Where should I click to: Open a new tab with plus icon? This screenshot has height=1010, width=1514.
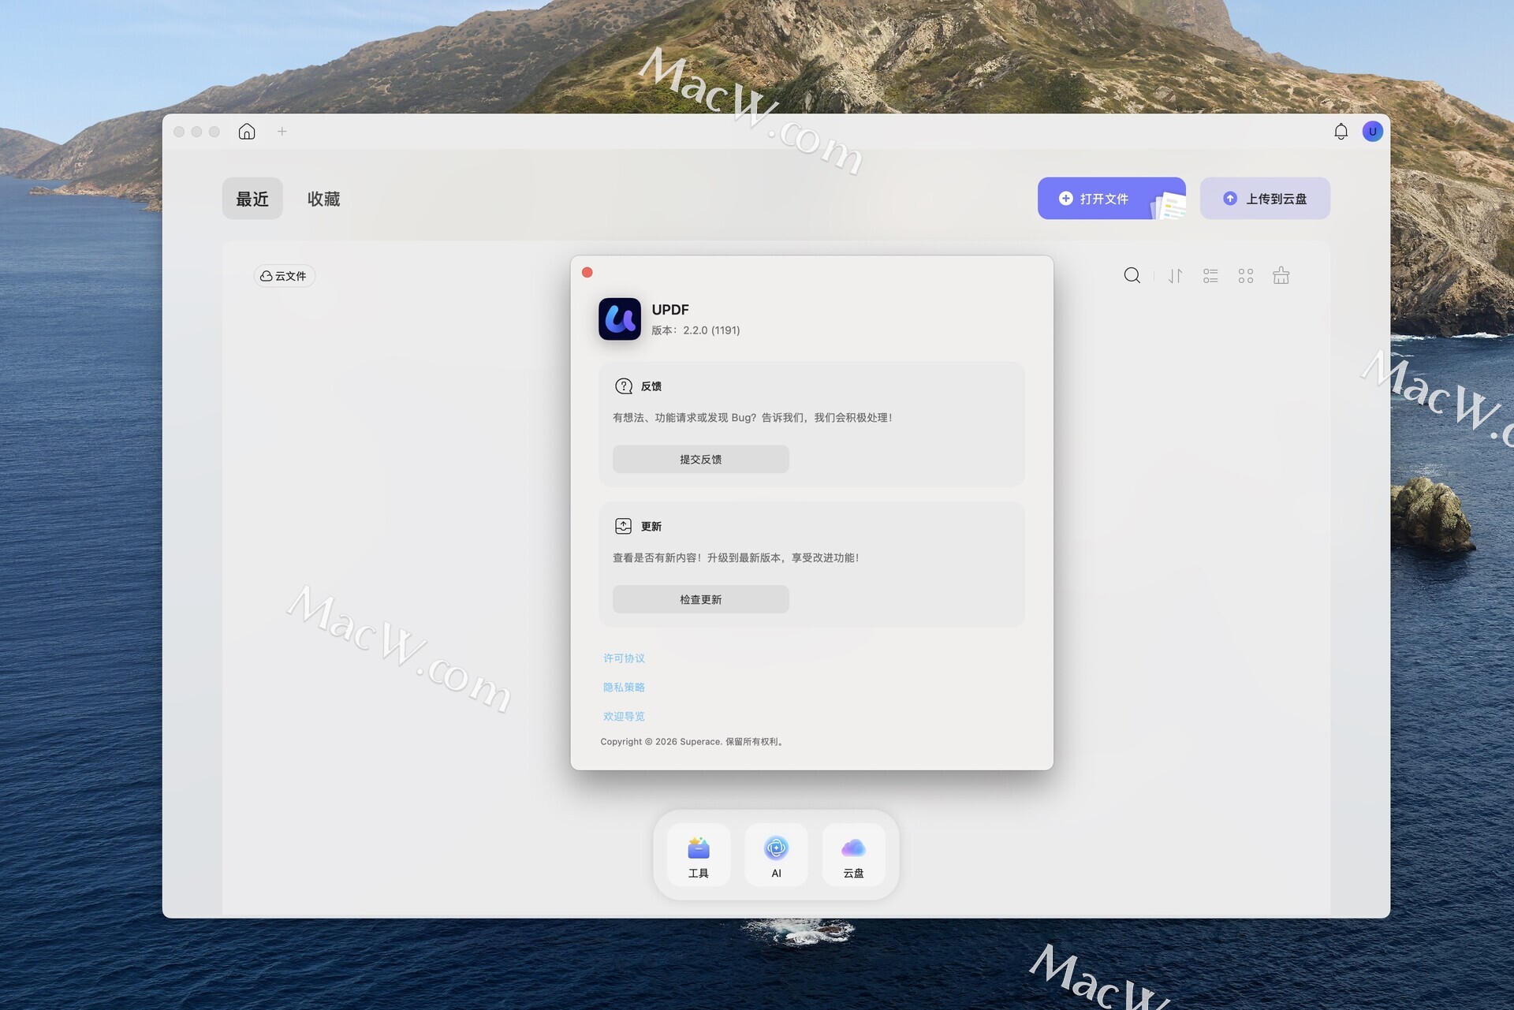(282, 132)
